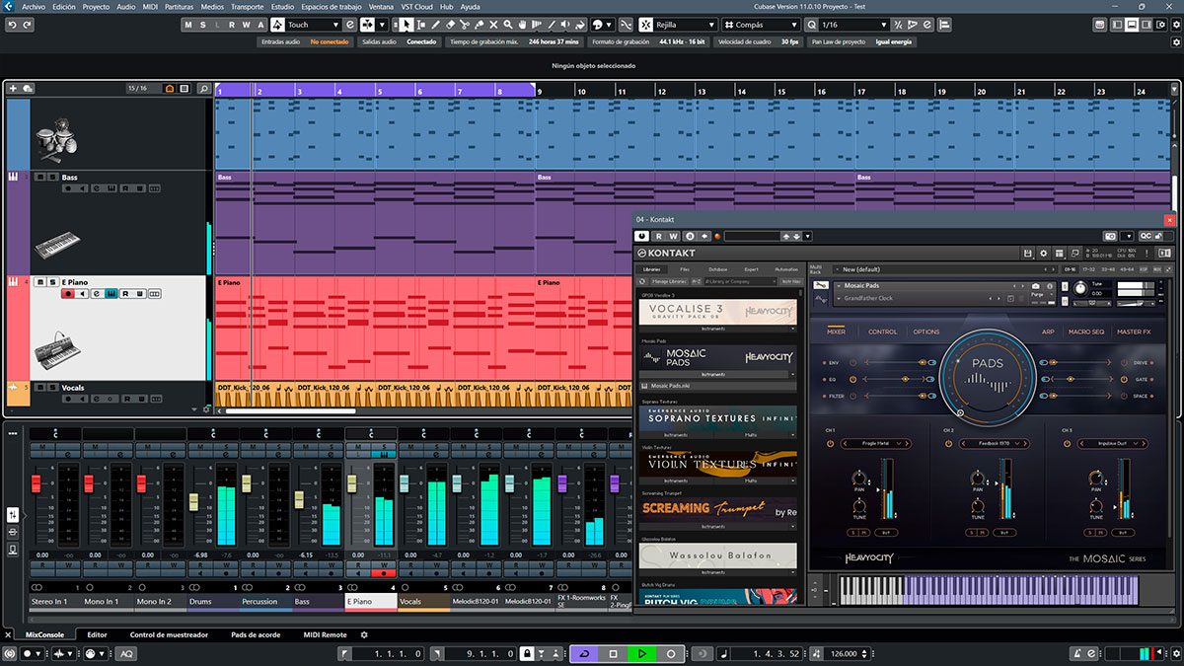Click the Bass track synth picture
This screenshot has height=666, width=1184.
[x=57, y=244]
